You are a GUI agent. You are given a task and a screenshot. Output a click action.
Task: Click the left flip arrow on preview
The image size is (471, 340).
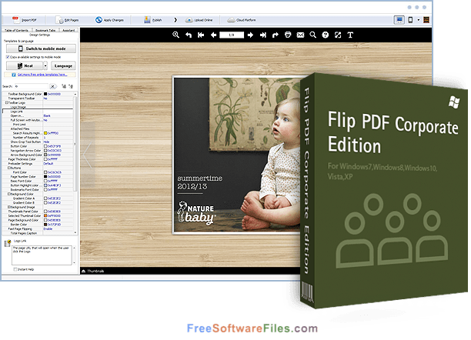[87, 155]
